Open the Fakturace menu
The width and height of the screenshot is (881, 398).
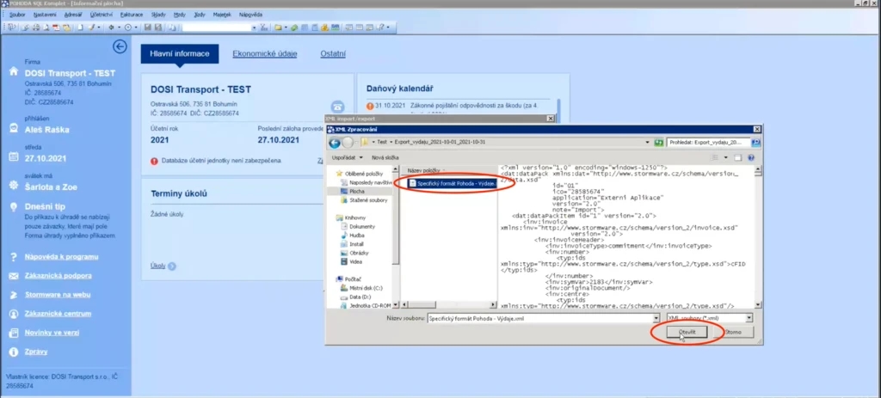132,15
